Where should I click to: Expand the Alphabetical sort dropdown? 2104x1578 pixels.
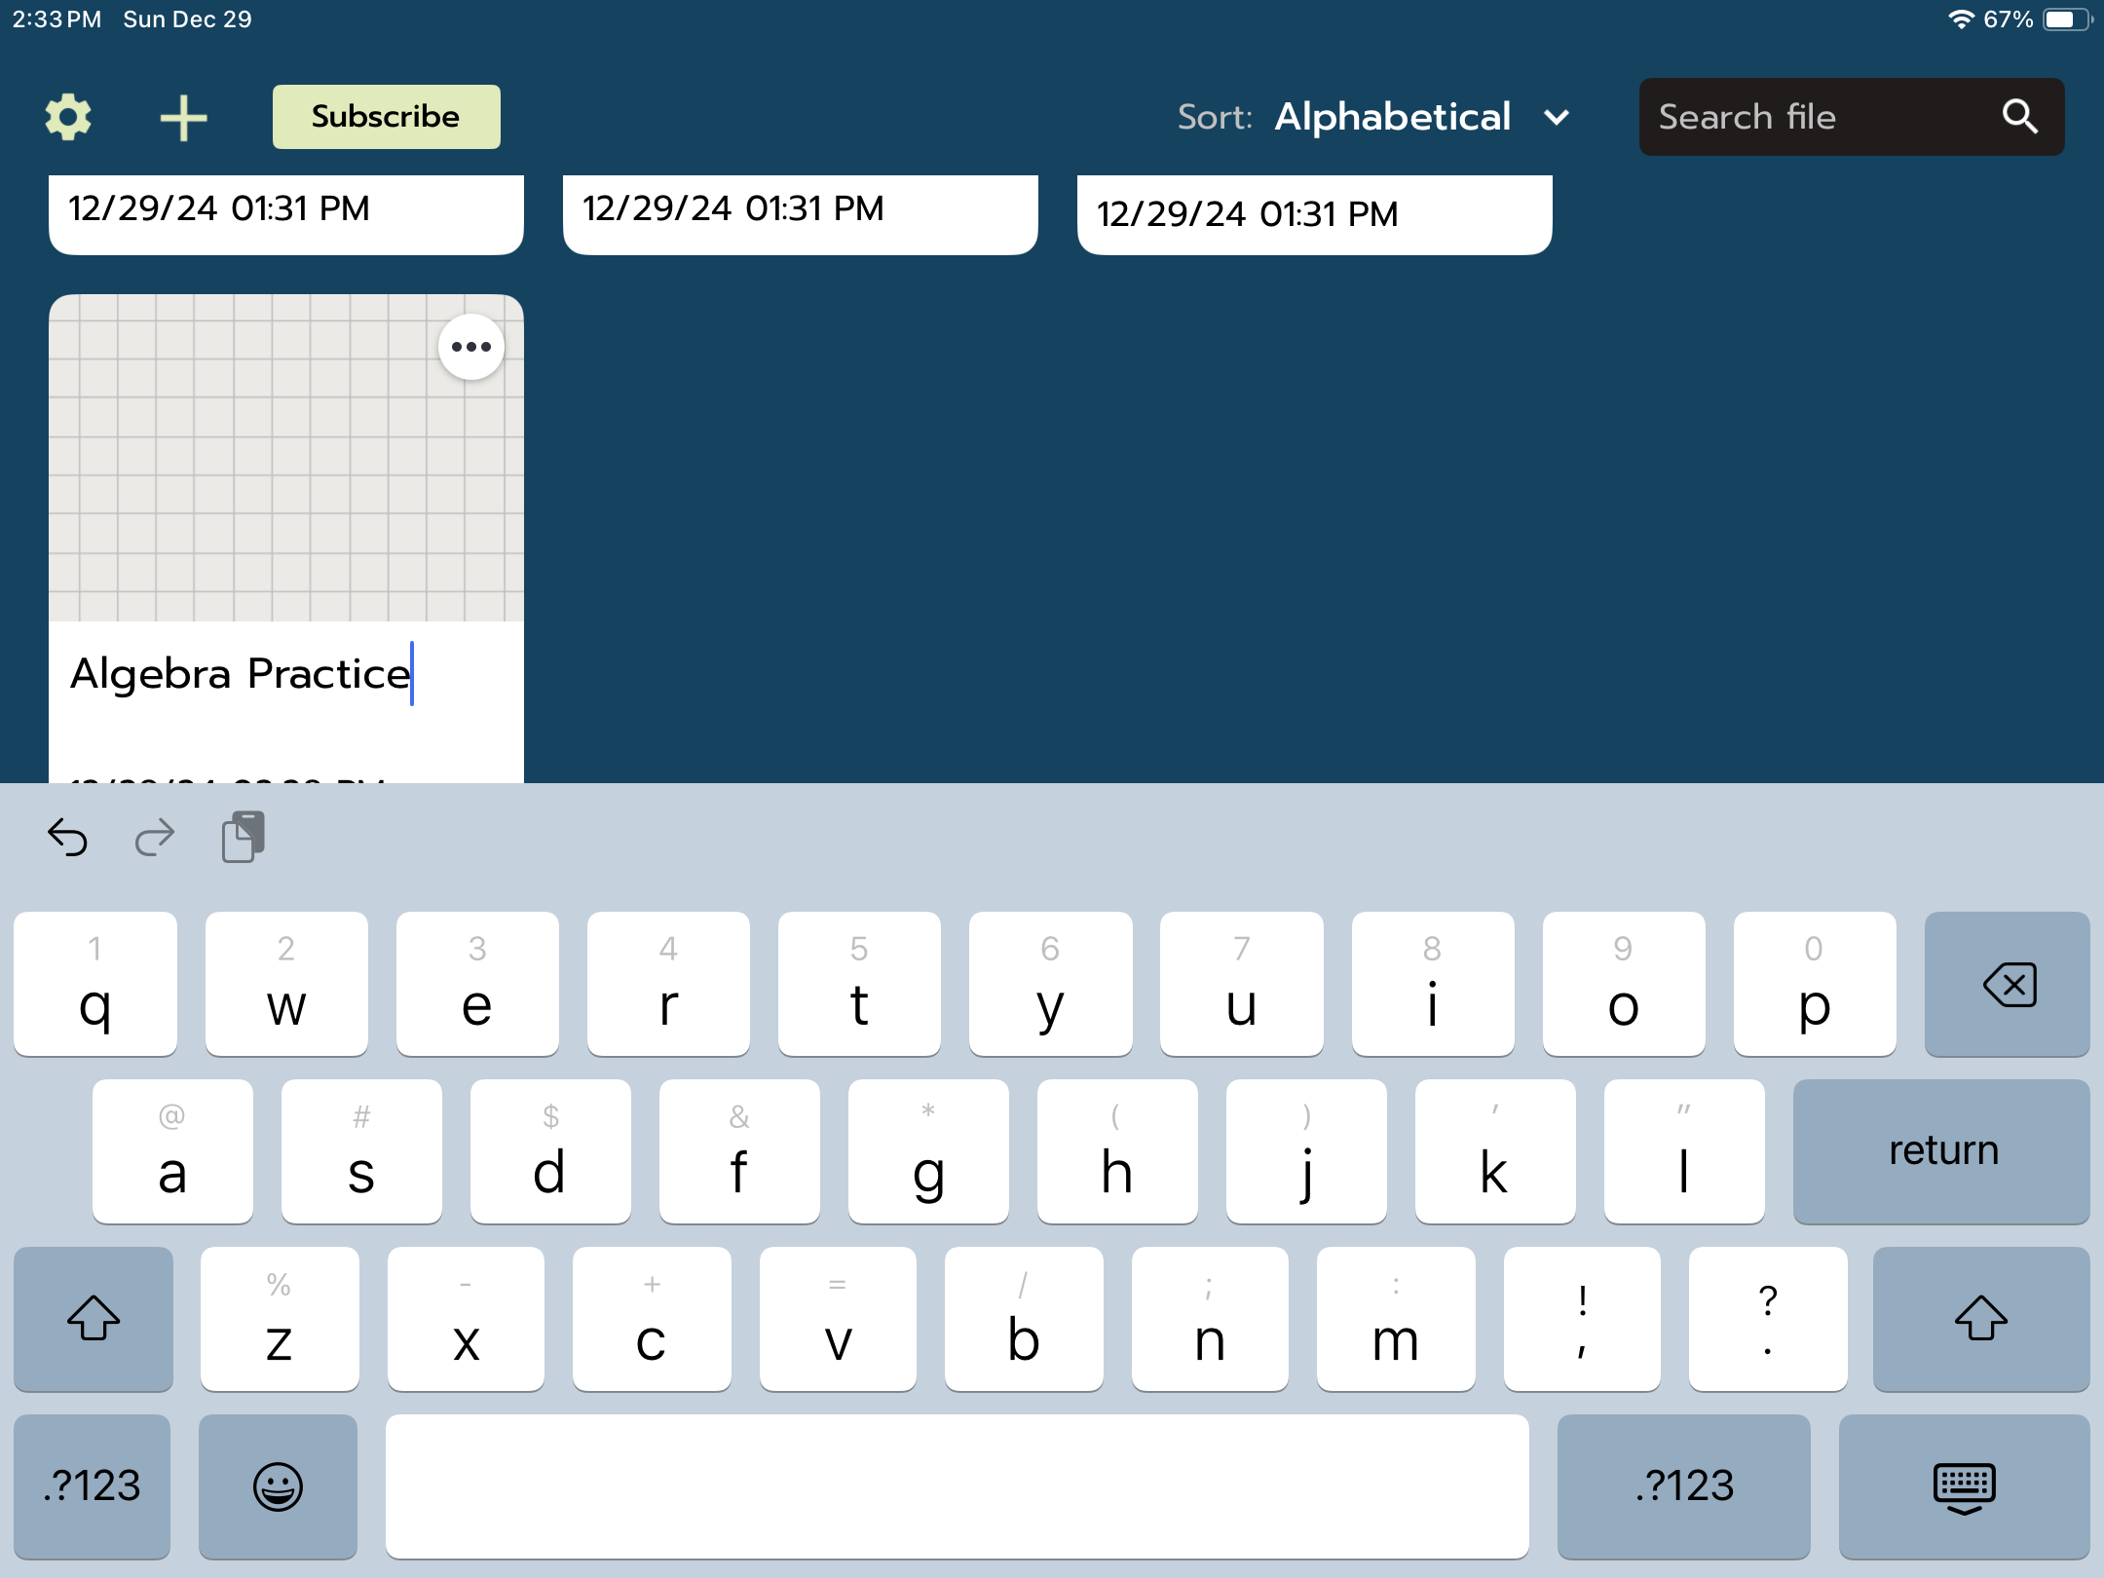(x=1393, y=117)
